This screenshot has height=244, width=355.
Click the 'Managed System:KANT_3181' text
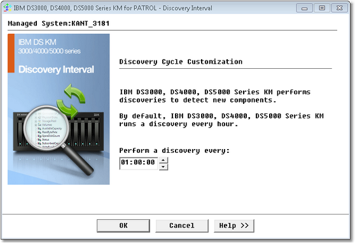click(x=59, y=24)
